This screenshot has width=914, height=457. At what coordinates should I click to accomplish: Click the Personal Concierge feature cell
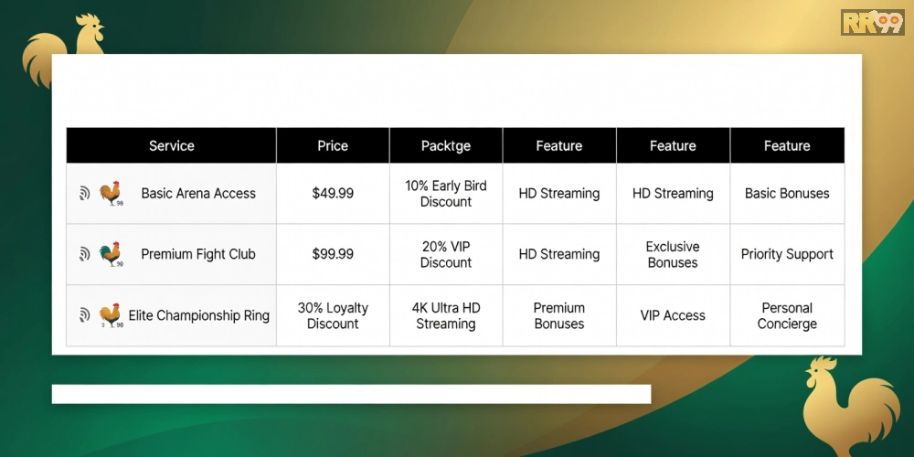click(787, 316)
